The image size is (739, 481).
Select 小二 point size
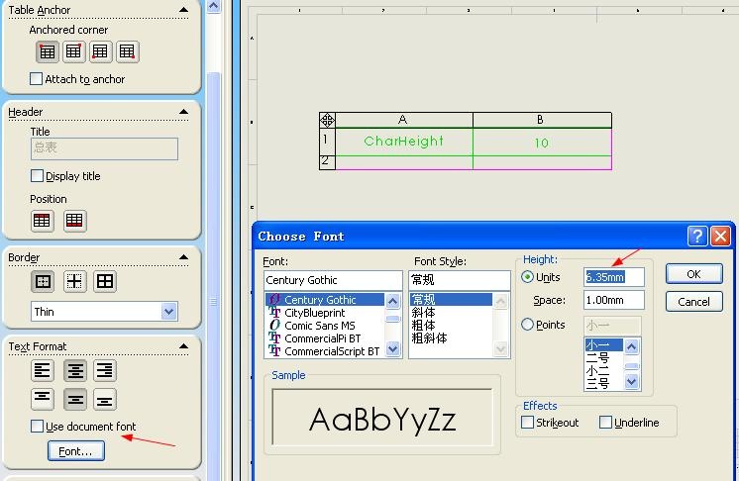[x=604, y=370]
